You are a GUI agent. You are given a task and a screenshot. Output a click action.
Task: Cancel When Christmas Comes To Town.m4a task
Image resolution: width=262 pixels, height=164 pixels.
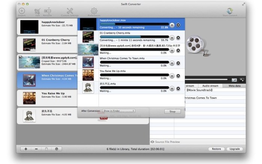(178, 63)
